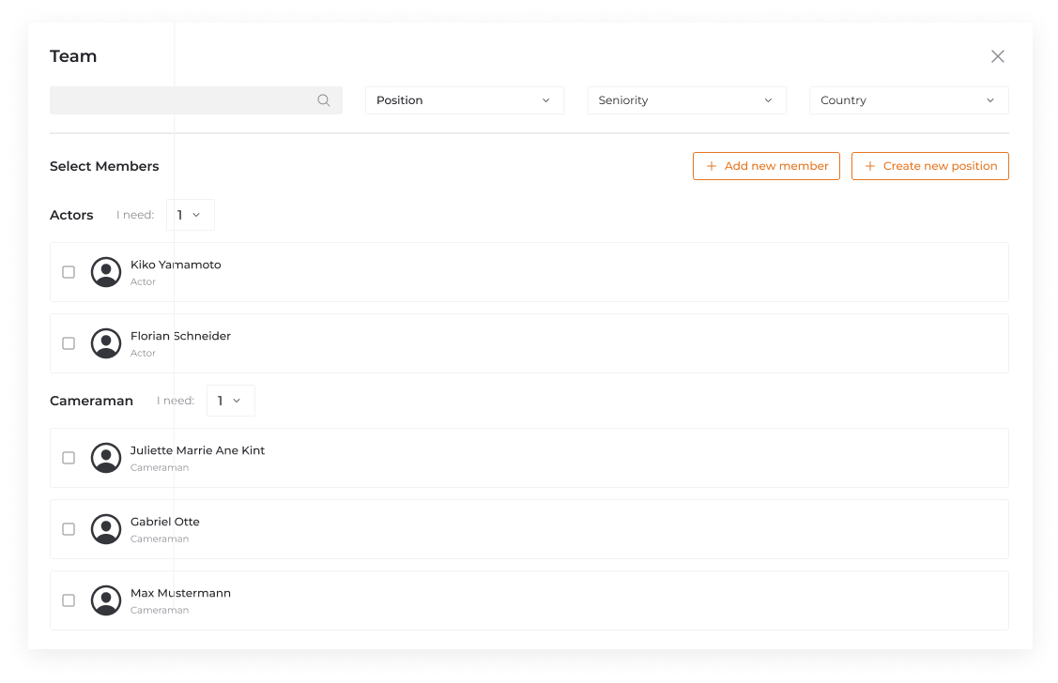1058x683 pixels.
Task: Expand the Seniority filter dropdown
Action: click(686, 100)
